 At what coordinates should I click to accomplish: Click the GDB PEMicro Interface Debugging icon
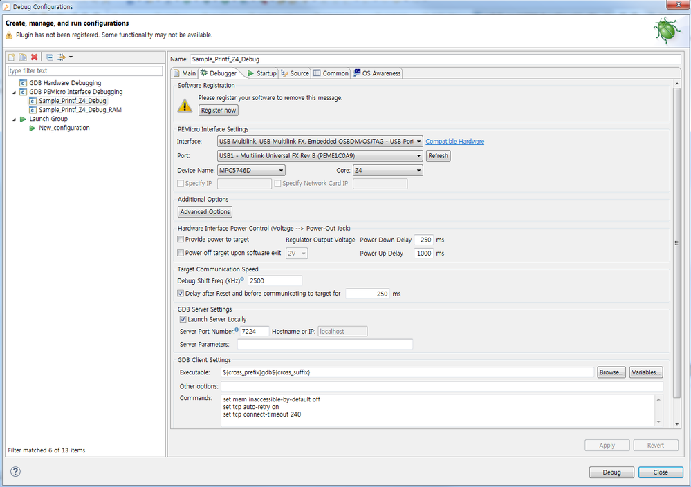pos(23,92)
